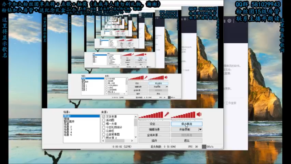Click the microphone volume slider under the red bars
Image resolution: width=291 pixels, height=164 pixels.
(154, 120)
